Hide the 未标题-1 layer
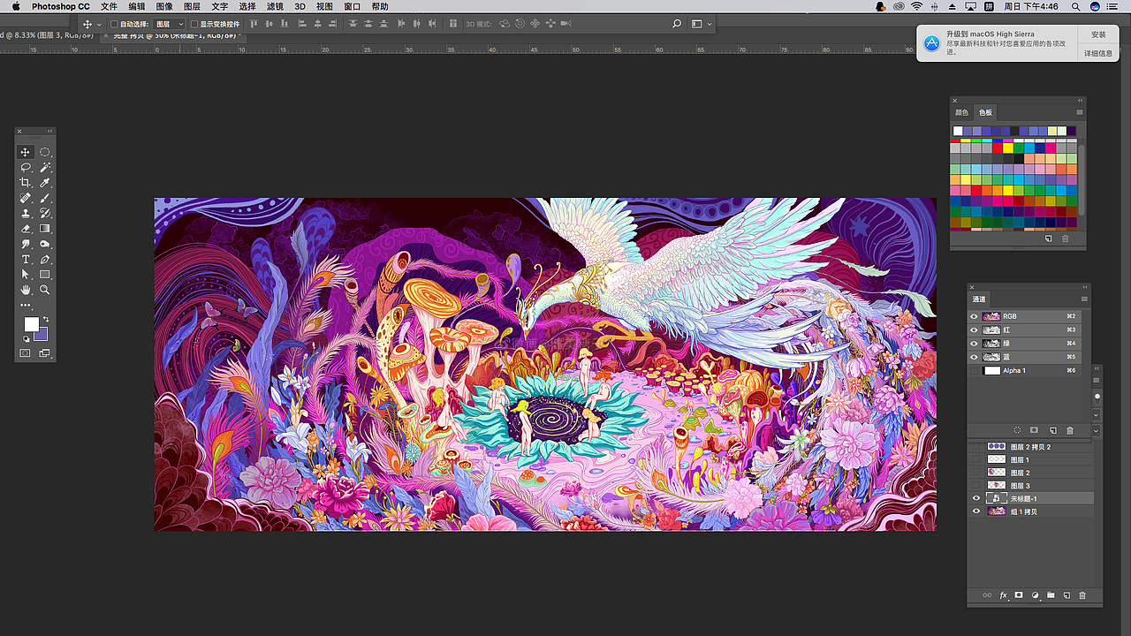Viewport: 1131px width, 636px height. pyautogui.click(x=976, y=498)
